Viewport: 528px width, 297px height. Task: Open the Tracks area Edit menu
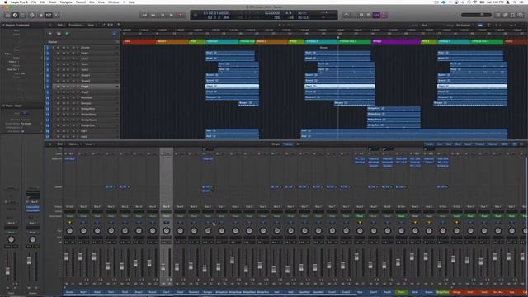(60, 25)
